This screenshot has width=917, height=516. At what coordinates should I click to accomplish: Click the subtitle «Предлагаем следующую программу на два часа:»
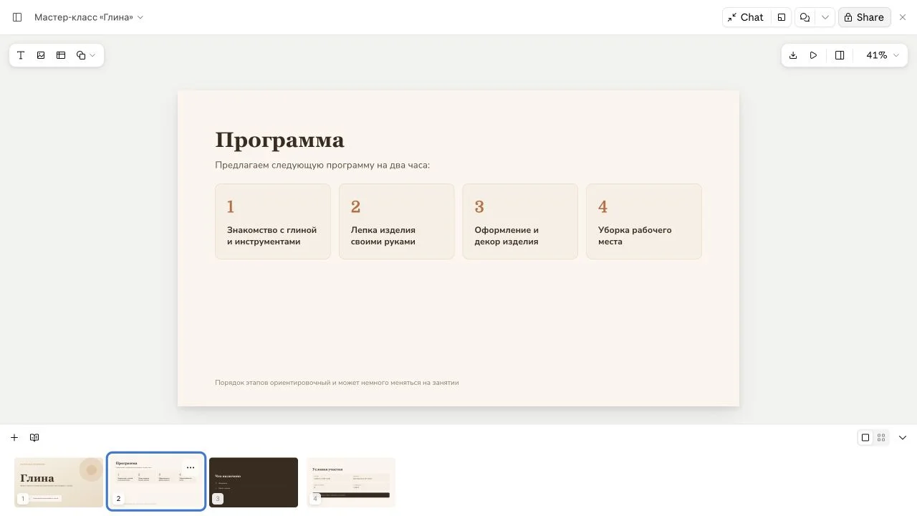coord(322,165)
